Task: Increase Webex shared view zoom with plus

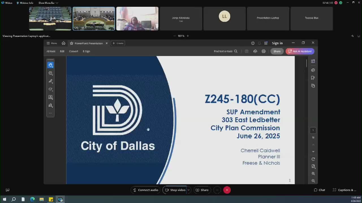Action: 188,36
